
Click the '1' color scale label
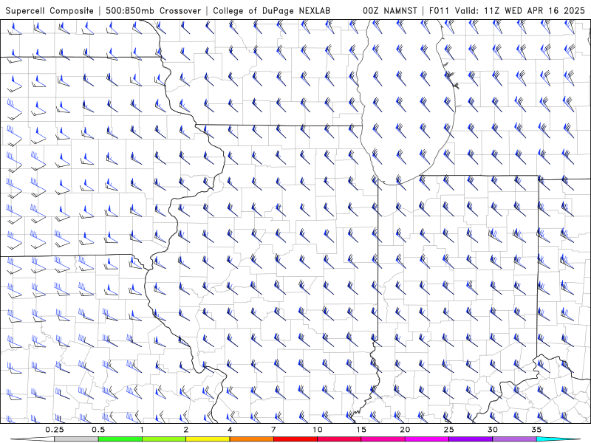tap(142, 430)
